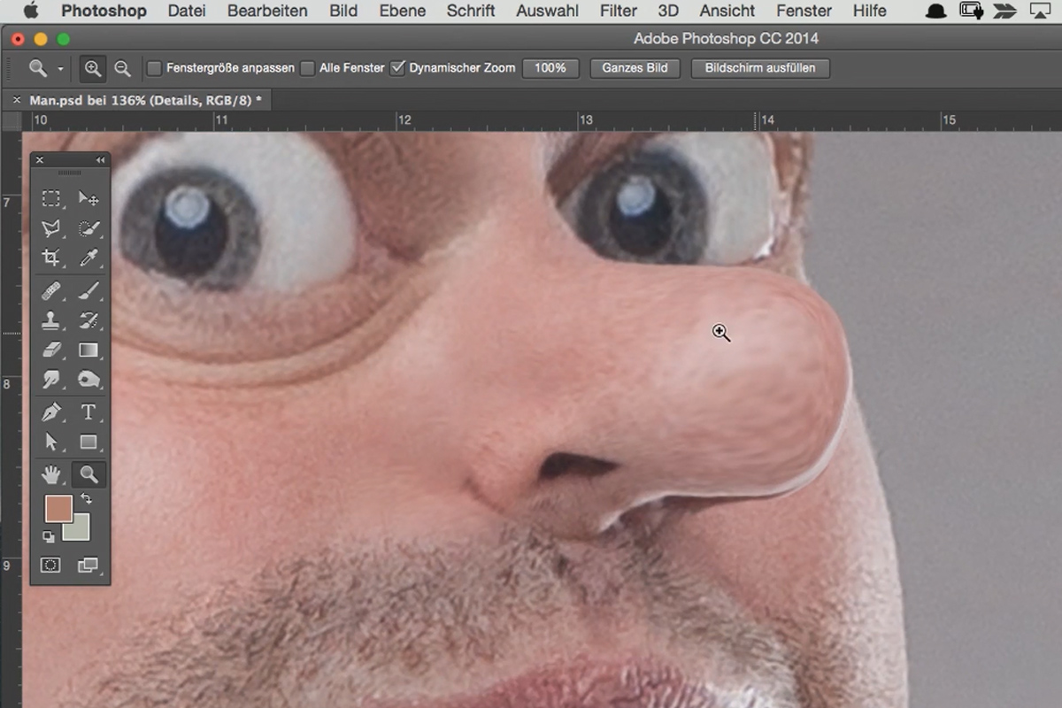Click the Ganzes Bild button
This screenshot has height=708, width=1062.
point(634,68)
